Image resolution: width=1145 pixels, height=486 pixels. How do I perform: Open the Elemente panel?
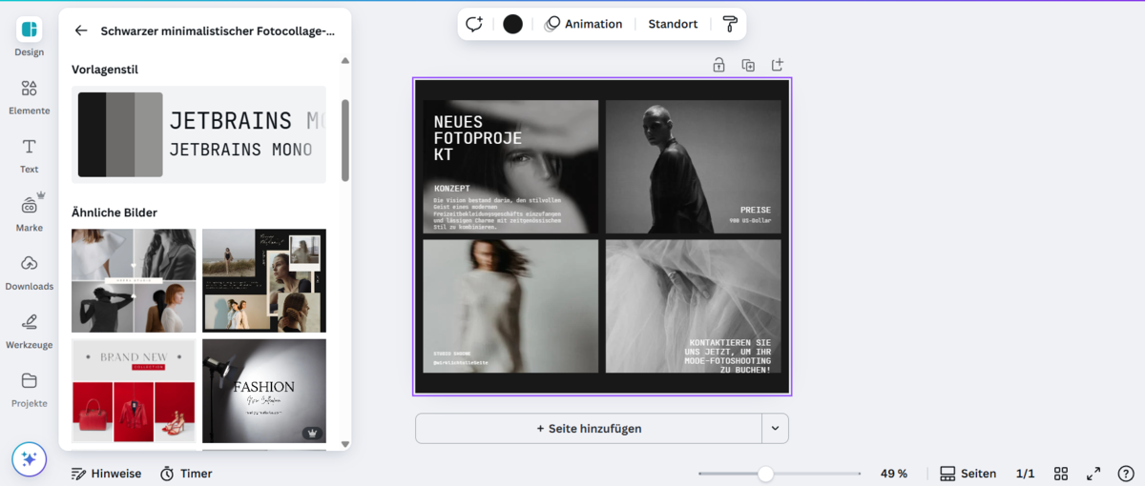(x=29, y=89)
